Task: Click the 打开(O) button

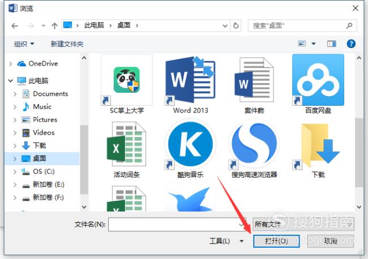Action: pos(276,241)
